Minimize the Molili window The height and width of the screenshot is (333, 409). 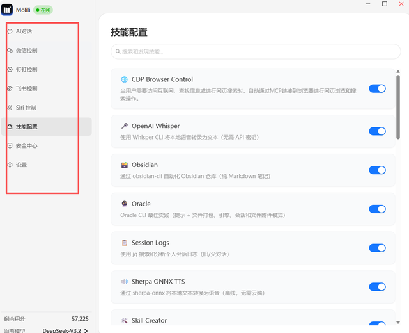(x=368, y=4)
